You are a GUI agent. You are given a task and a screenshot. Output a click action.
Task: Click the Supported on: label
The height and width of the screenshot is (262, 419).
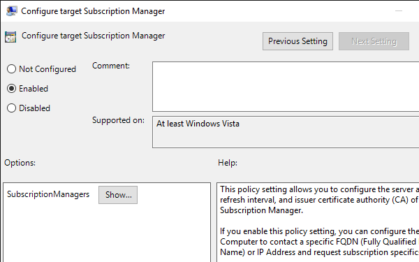pos(118,120)
